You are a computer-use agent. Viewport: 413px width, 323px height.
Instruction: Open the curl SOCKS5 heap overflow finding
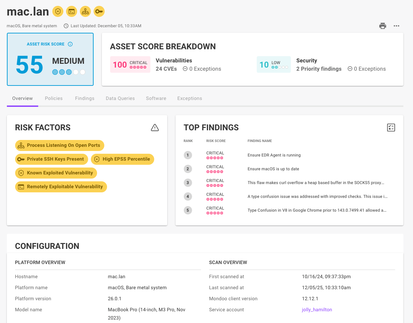[316, 183]
